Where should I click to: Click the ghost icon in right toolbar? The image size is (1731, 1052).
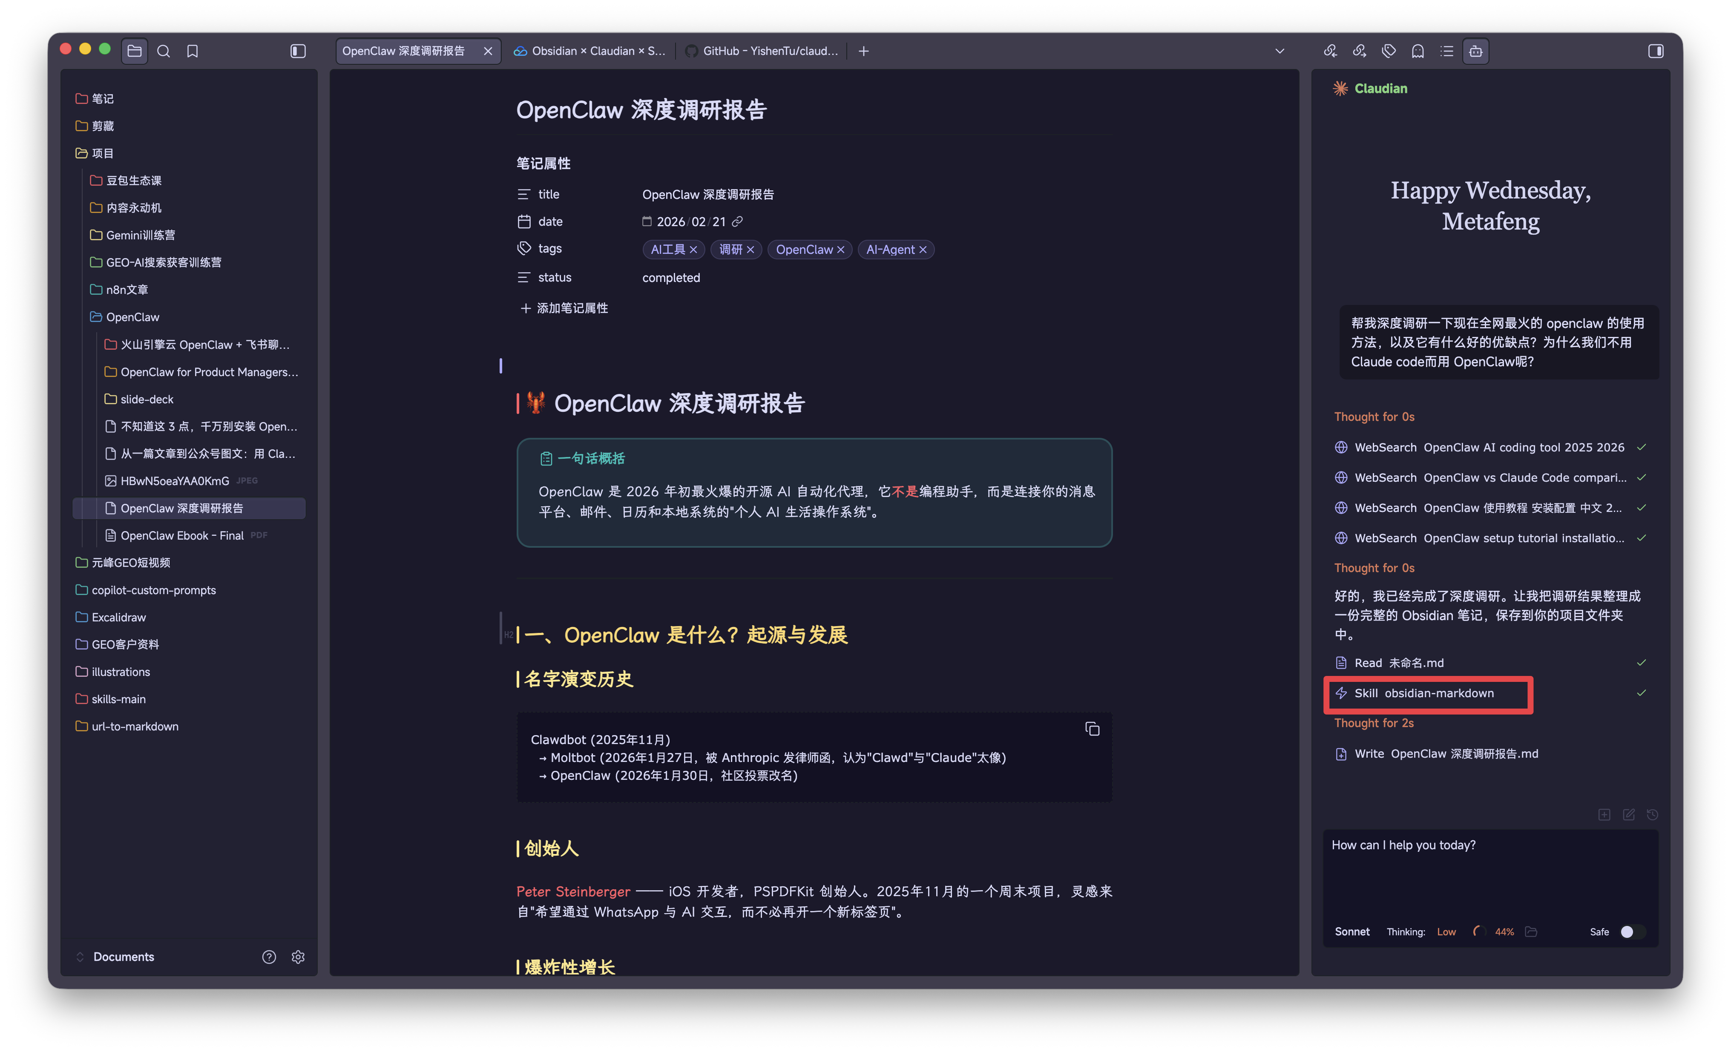click(x=1418, y=51)
